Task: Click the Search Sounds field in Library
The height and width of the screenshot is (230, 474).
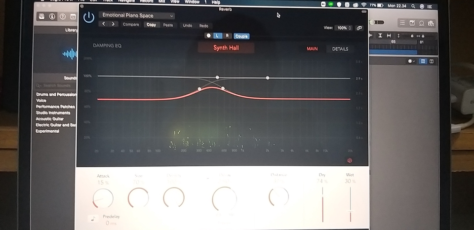Action: point(56,85)
